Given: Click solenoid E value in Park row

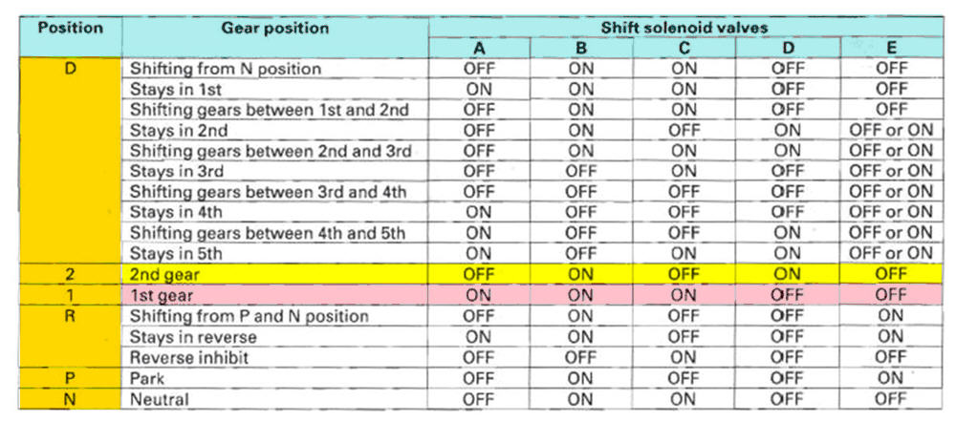Looking at the screenshot, I should point(890,378).
